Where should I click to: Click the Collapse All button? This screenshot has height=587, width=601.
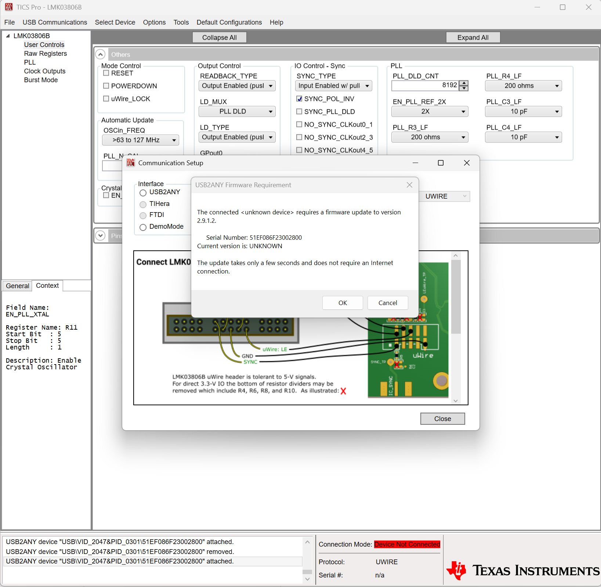(x=219, y=37)
